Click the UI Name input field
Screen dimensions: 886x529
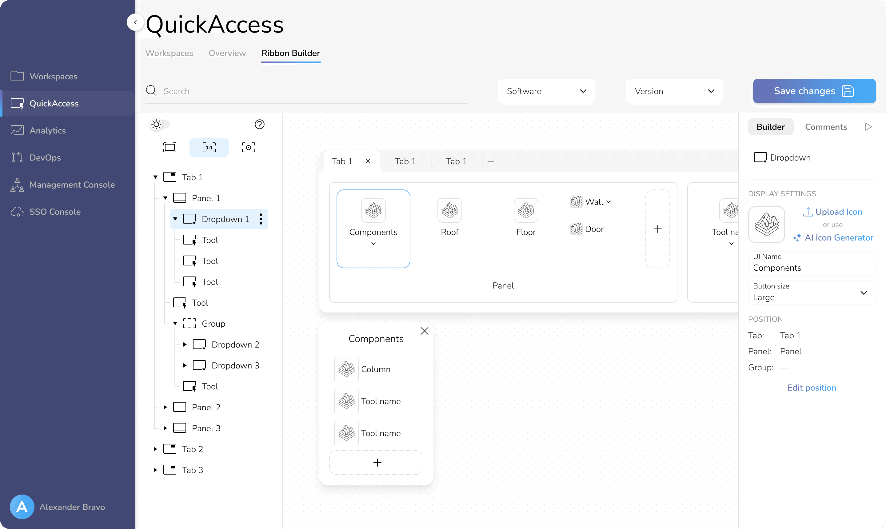(812, 263)
